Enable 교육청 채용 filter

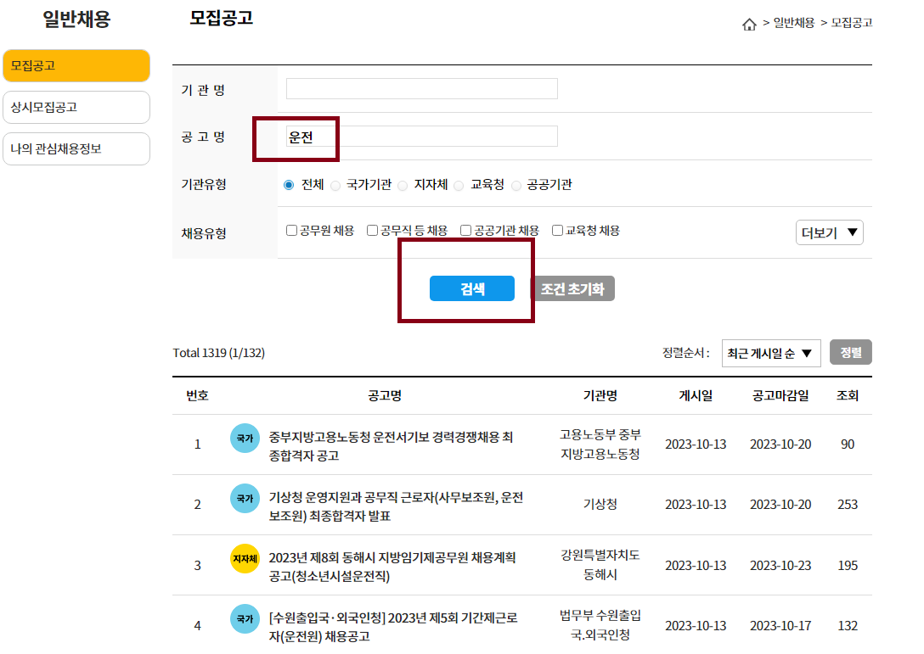557,229
